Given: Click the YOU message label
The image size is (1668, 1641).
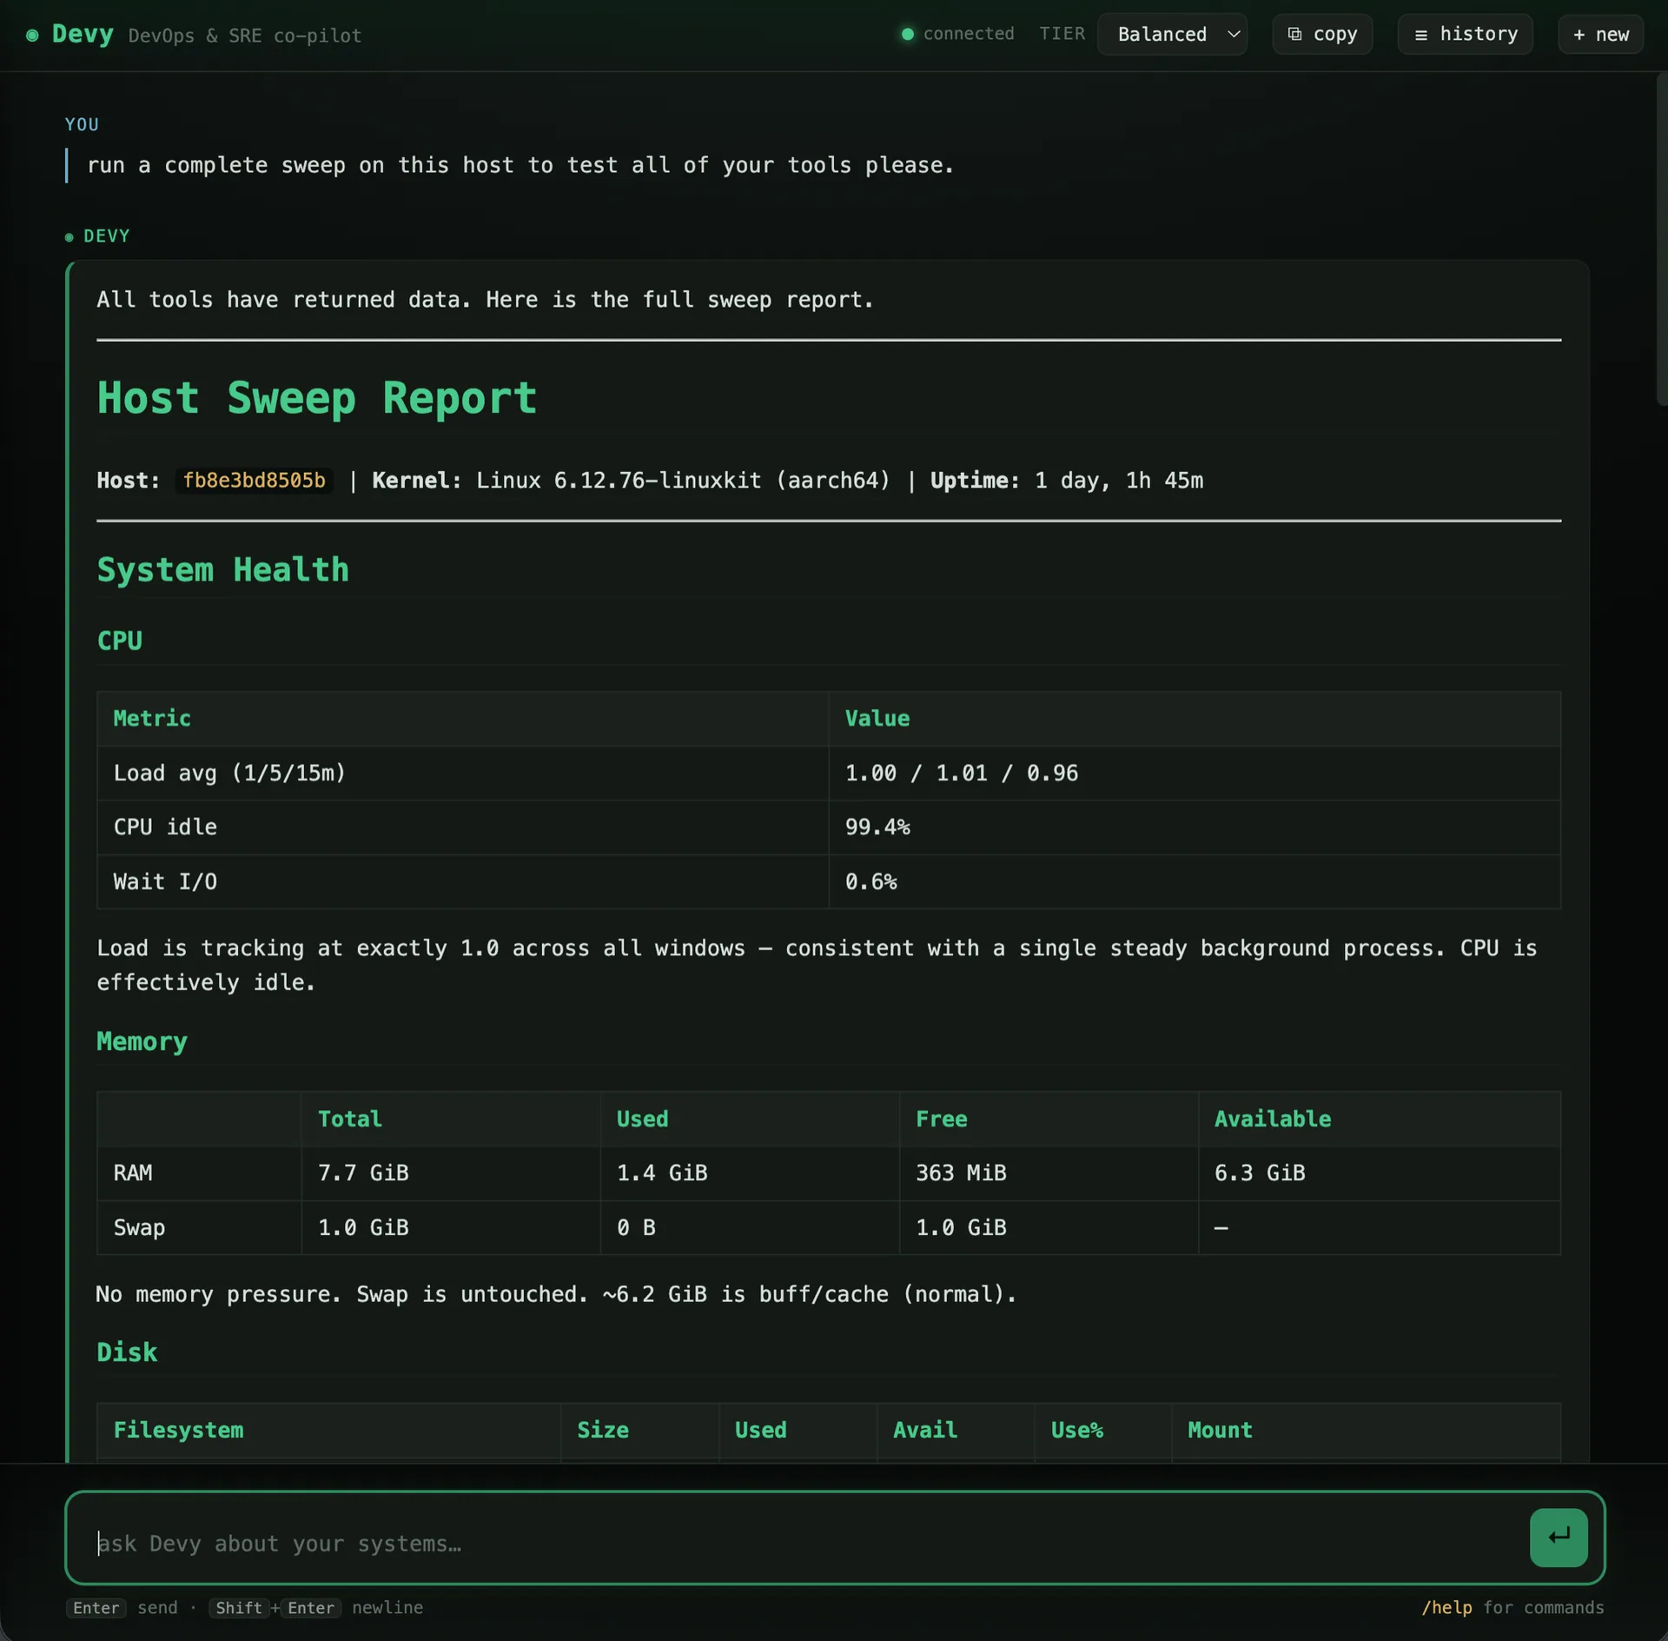Looking at the screenshot, I should point(82,124).
